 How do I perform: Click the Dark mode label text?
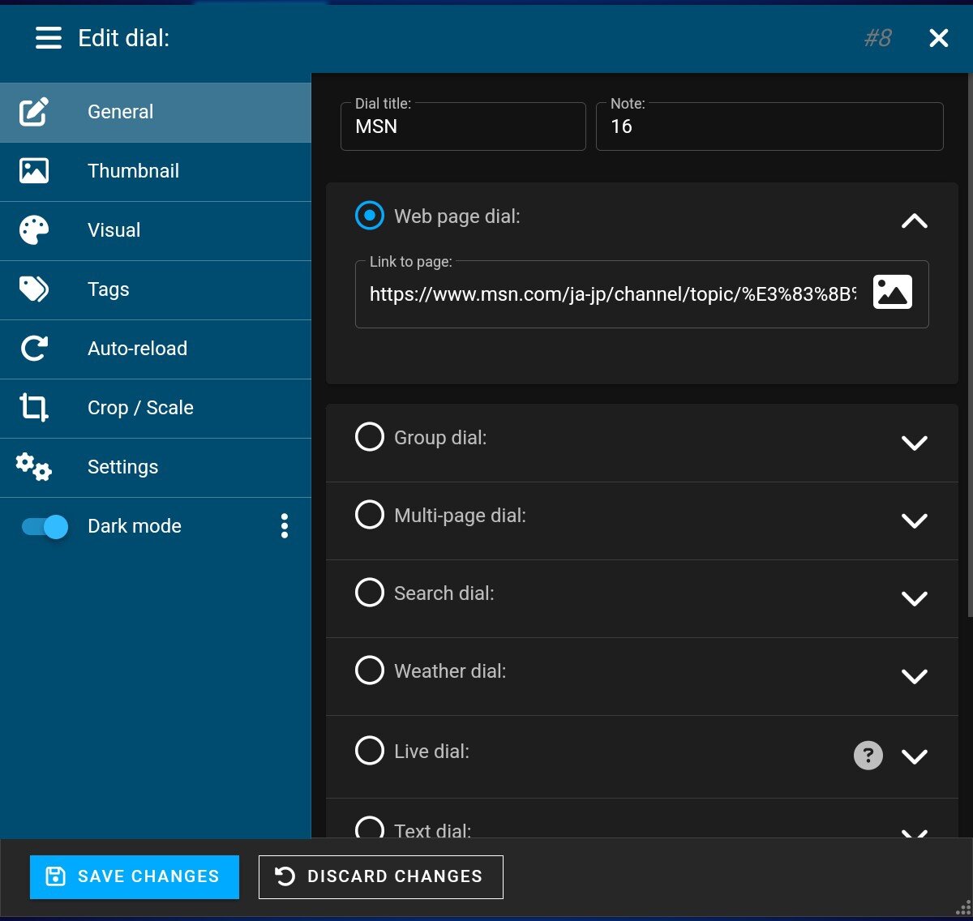point(135,526)
